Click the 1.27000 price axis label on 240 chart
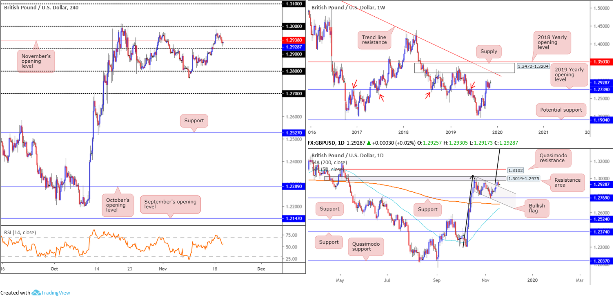Image resolution: width=614 pixels, height=297 pixels. [x=294, y=94]
